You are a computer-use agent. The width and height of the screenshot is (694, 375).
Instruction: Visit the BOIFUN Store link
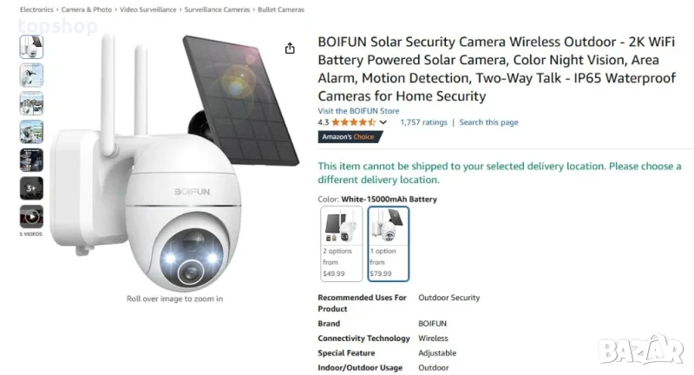[x=358, y=111]
